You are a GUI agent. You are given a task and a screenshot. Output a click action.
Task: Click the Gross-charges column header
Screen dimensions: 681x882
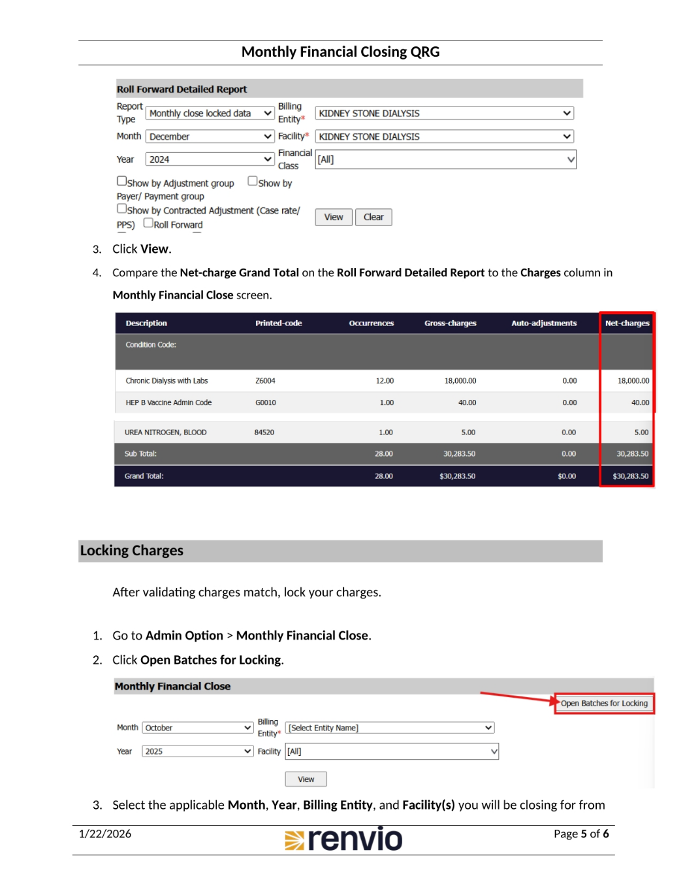click(451, 323)
